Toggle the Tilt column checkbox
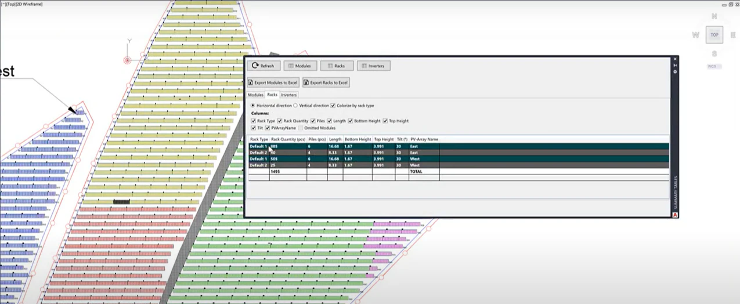Screen dimensions: 740x304 click(253, 128)
